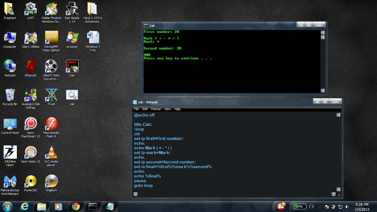Screen dimensions: 377x212
Task: Open the Help menu in Notepad
Action: click(177, 109)
